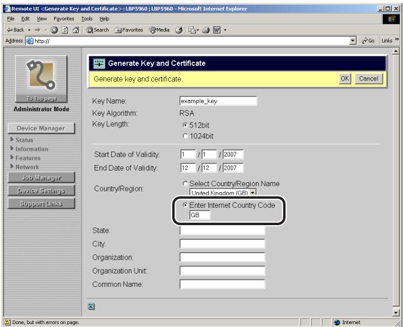Click into the Key Name field
The image size is (403, 327).
coord(218,101)
